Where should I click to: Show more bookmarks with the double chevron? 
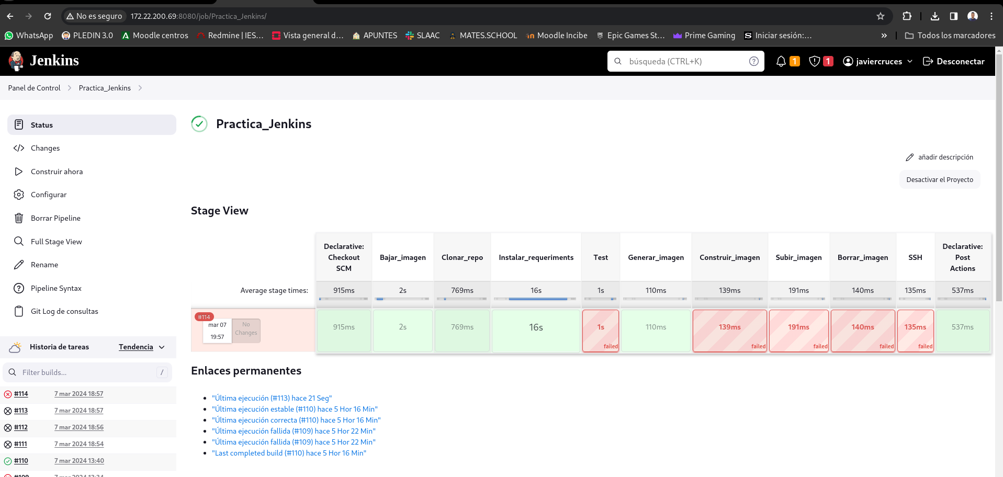[x=884, y=36]
